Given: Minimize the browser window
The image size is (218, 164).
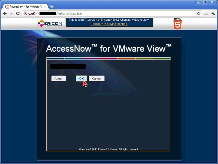Looking at the screenshot, I should [x=198, y=2].
